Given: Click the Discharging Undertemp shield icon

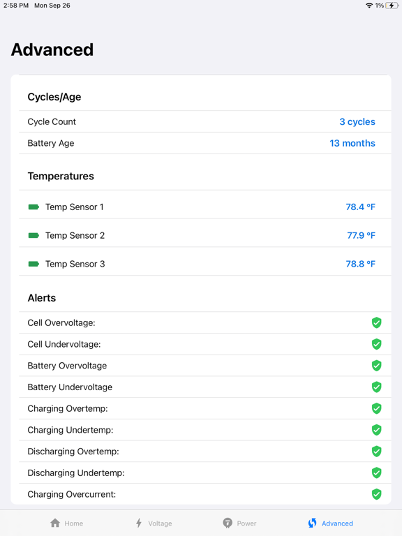Looking at the screenshot, I should point(376,472).
